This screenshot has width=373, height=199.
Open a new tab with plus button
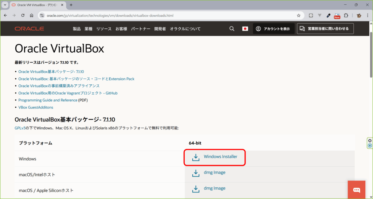[71, 5]
